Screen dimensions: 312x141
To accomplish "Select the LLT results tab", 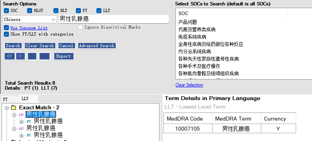I will click(x=29, y=99).
